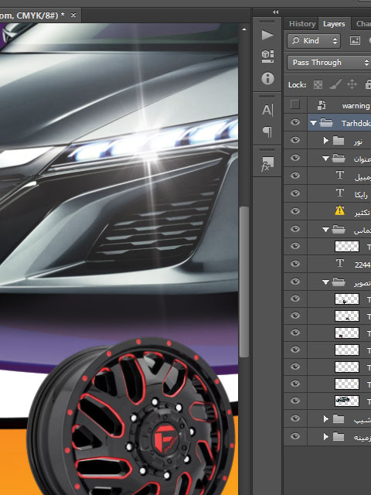Select dark logo layer thumbnail above شیب
371x495 pixels.
[x=347, y=401]
